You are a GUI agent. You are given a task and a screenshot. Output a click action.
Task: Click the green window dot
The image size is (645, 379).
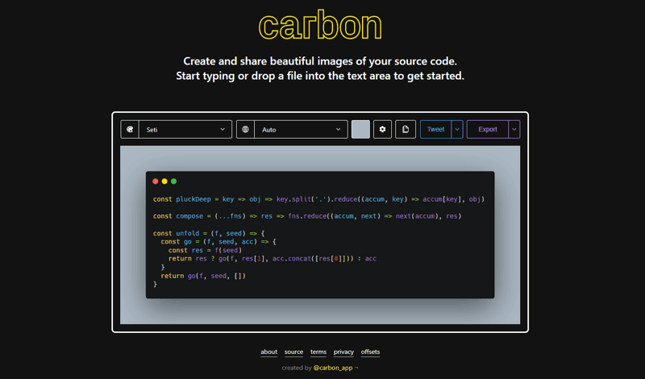coord(173,181)
